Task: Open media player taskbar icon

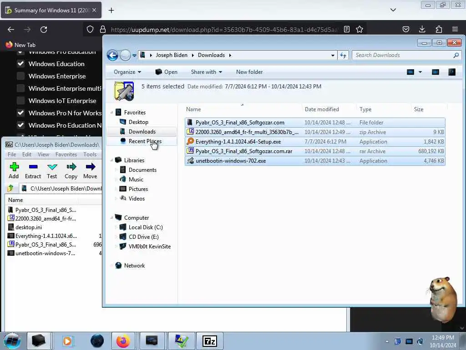Action: [68, 341]
